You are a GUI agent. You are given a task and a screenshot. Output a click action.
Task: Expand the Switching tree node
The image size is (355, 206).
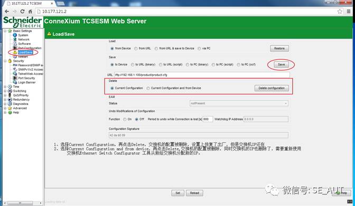click(x=5, y=91)
